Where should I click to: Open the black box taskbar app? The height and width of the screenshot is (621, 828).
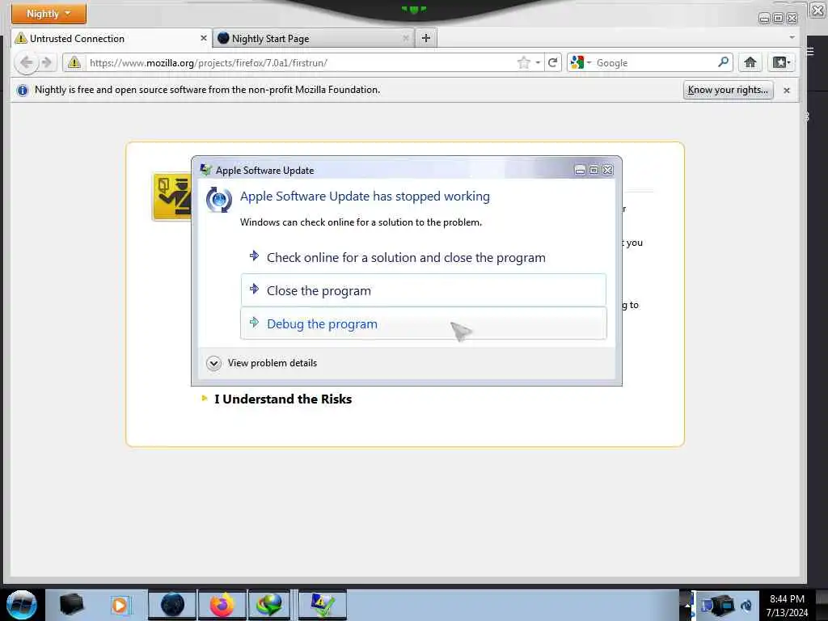coord(72,605)
